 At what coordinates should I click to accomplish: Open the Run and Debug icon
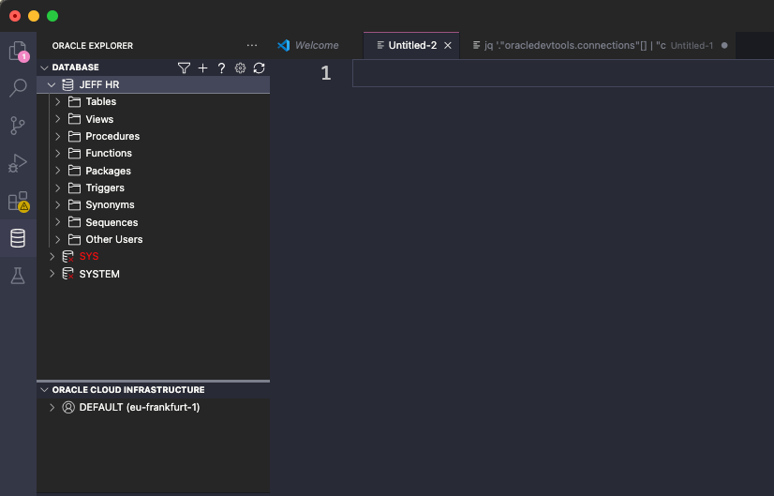coord(18,163)
